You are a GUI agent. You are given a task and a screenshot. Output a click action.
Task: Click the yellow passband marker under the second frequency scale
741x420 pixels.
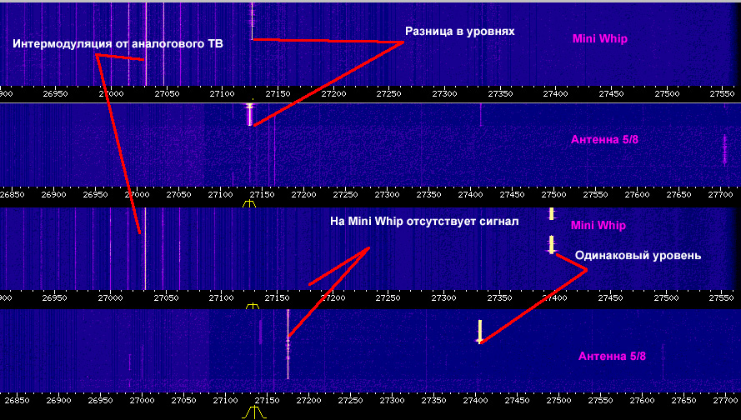(x=249, y=203)
